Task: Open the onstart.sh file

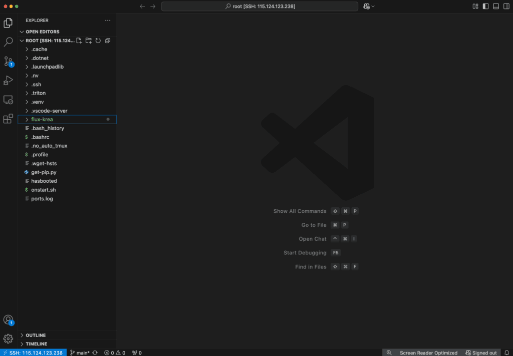Action: coord(67,190)
